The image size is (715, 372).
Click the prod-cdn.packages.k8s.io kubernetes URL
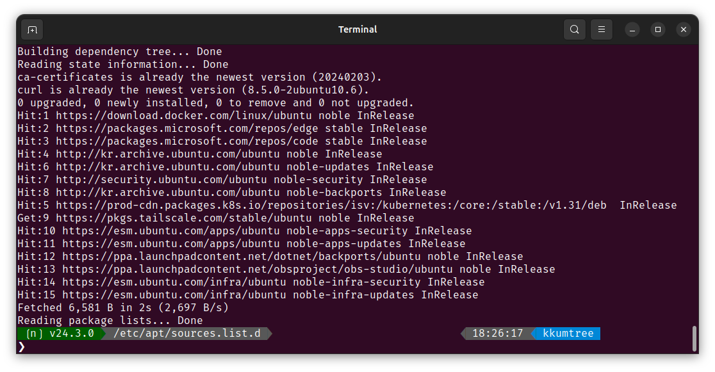click(x=331, y=205)
